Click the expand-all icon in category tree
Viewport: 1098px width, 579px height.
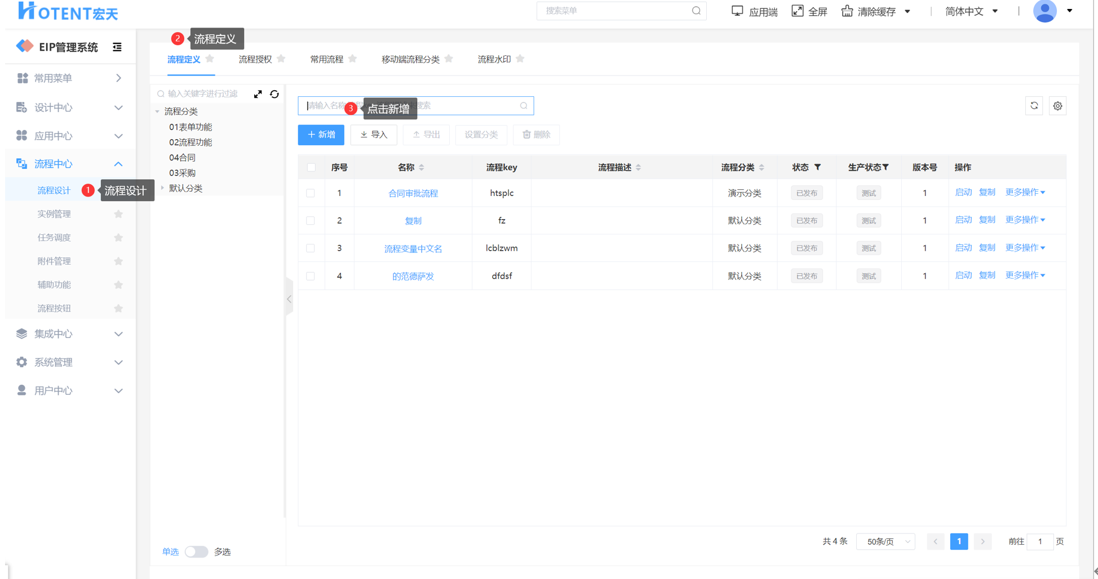coord(258,94)
